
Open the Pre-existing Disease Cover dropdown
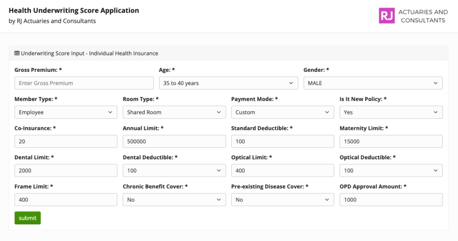282,199
